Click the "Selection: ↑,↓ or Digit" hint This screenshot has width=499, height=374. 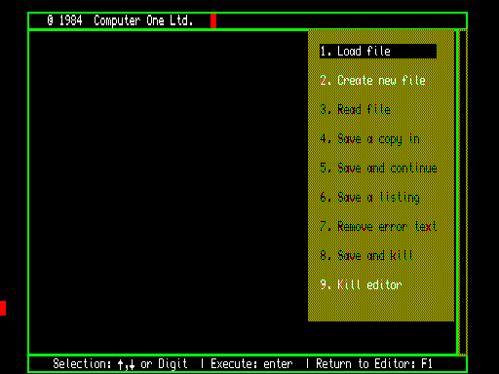pos(120,364)
